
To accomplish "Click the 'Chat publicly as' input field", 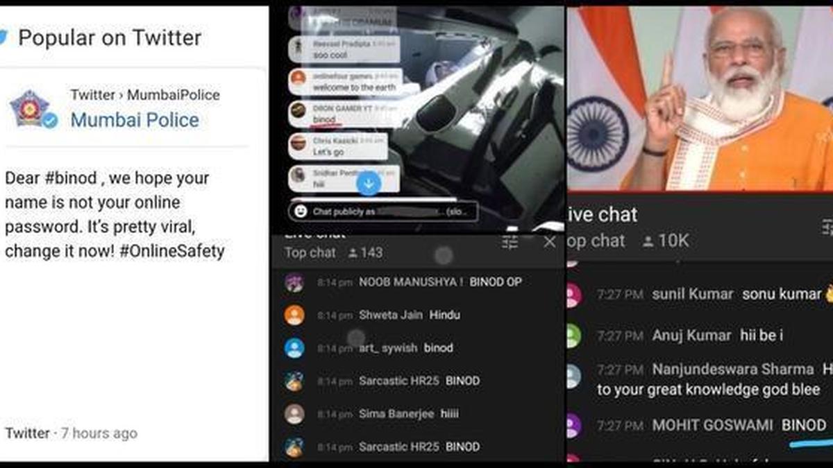I will click(x=382, y=211).
